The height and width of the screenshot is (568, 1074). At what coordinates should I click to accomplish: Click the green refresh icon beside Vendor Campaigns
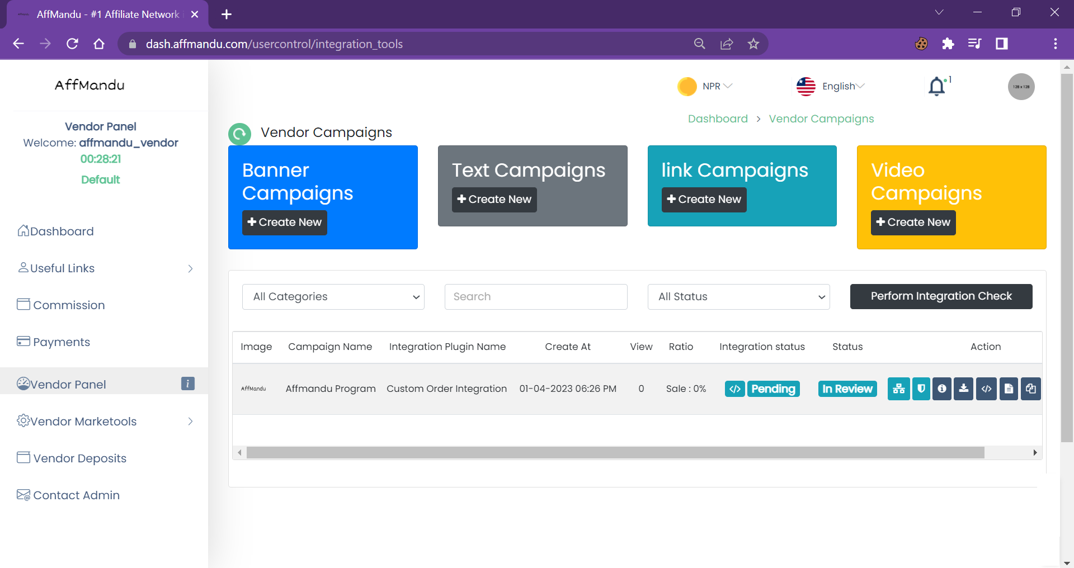point(239,134)
